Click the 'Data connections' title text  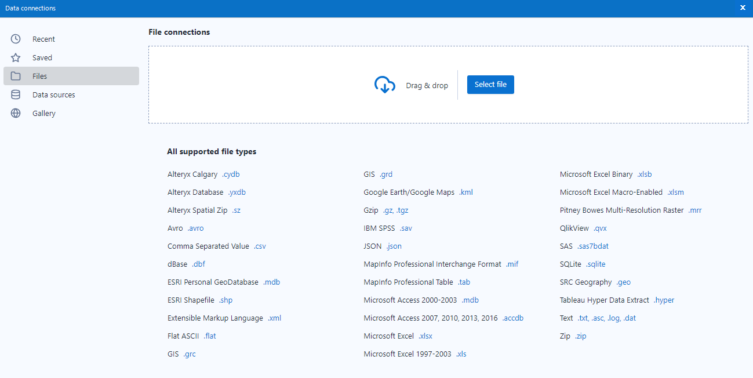31,8
